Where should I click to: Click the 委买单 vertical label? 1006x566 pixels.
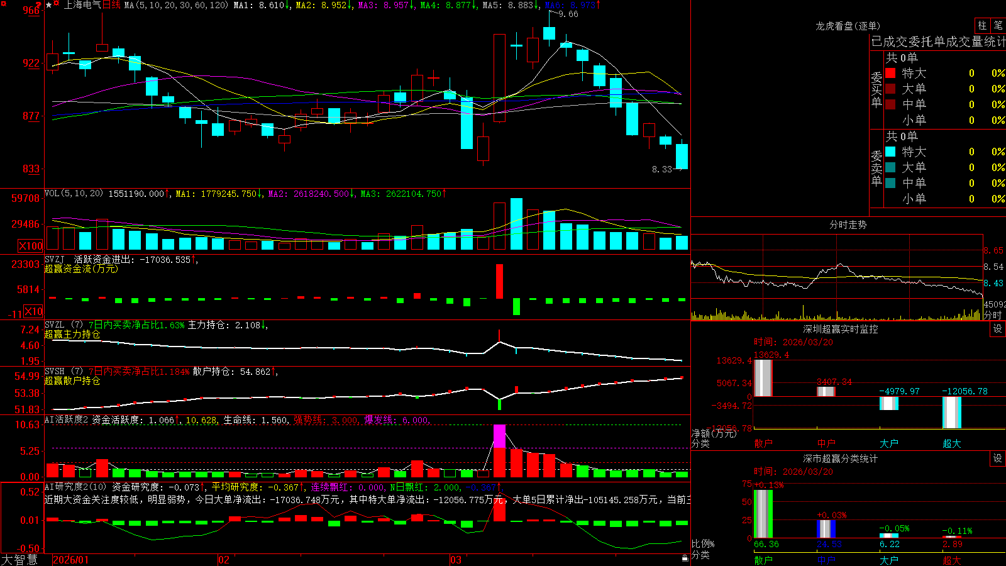[x=876, y=89]
